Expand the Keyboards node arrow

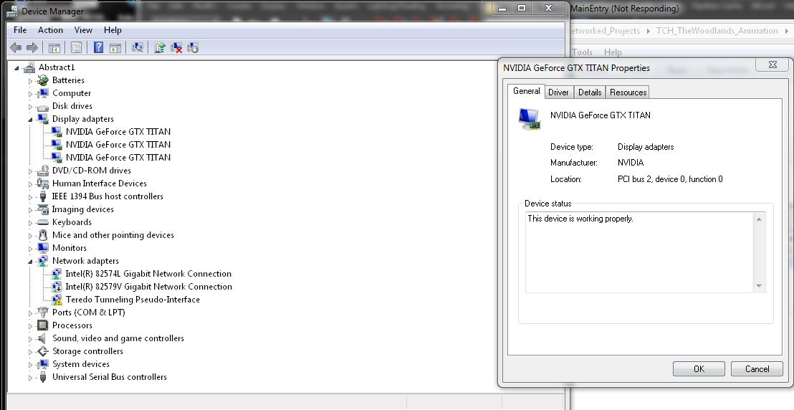[x=30, y=222]
